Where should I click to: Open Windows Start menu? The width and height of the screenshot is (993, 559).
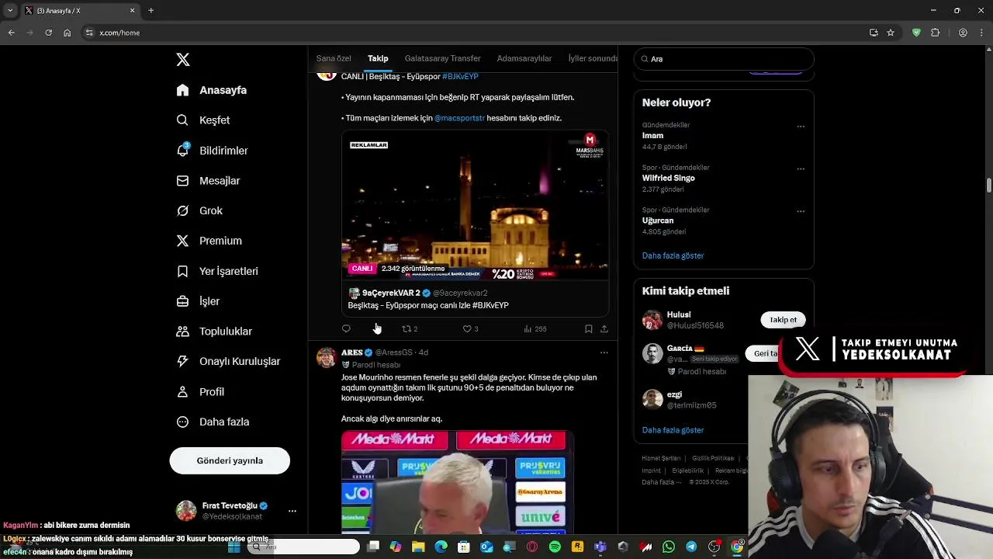tap(234, 547)
